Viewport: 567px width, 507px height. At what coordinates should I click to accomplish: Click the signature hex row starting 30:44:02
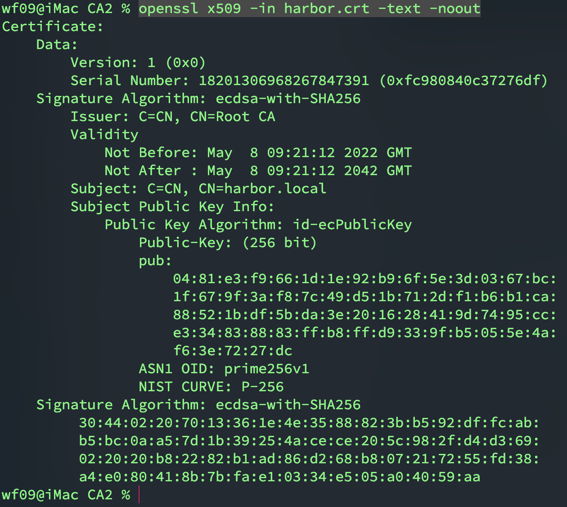tap(309, 423)
